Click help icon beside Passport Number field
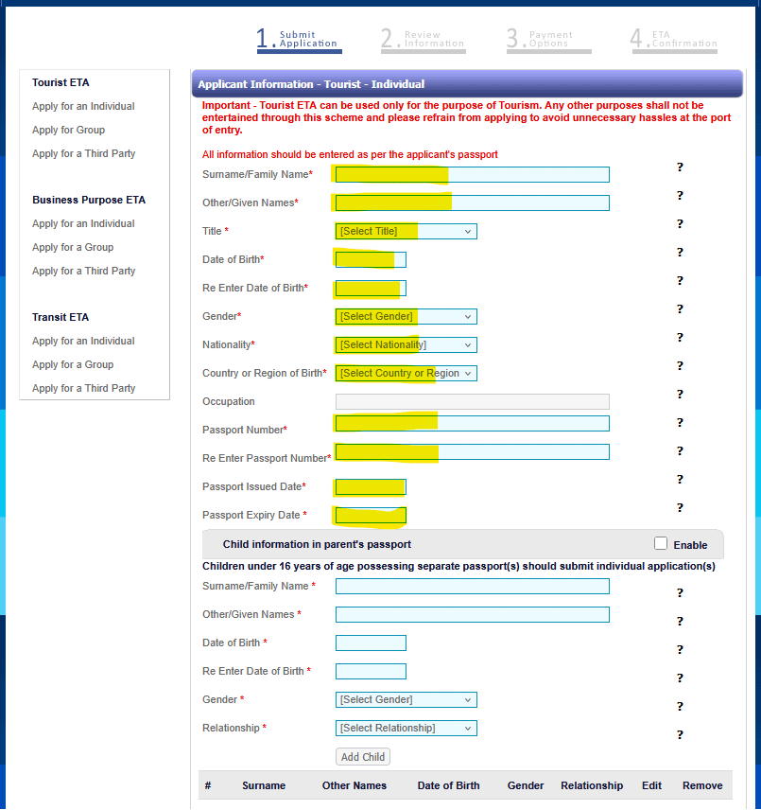The width and height of the screenshot is (761, 810). tap(680, 423)
